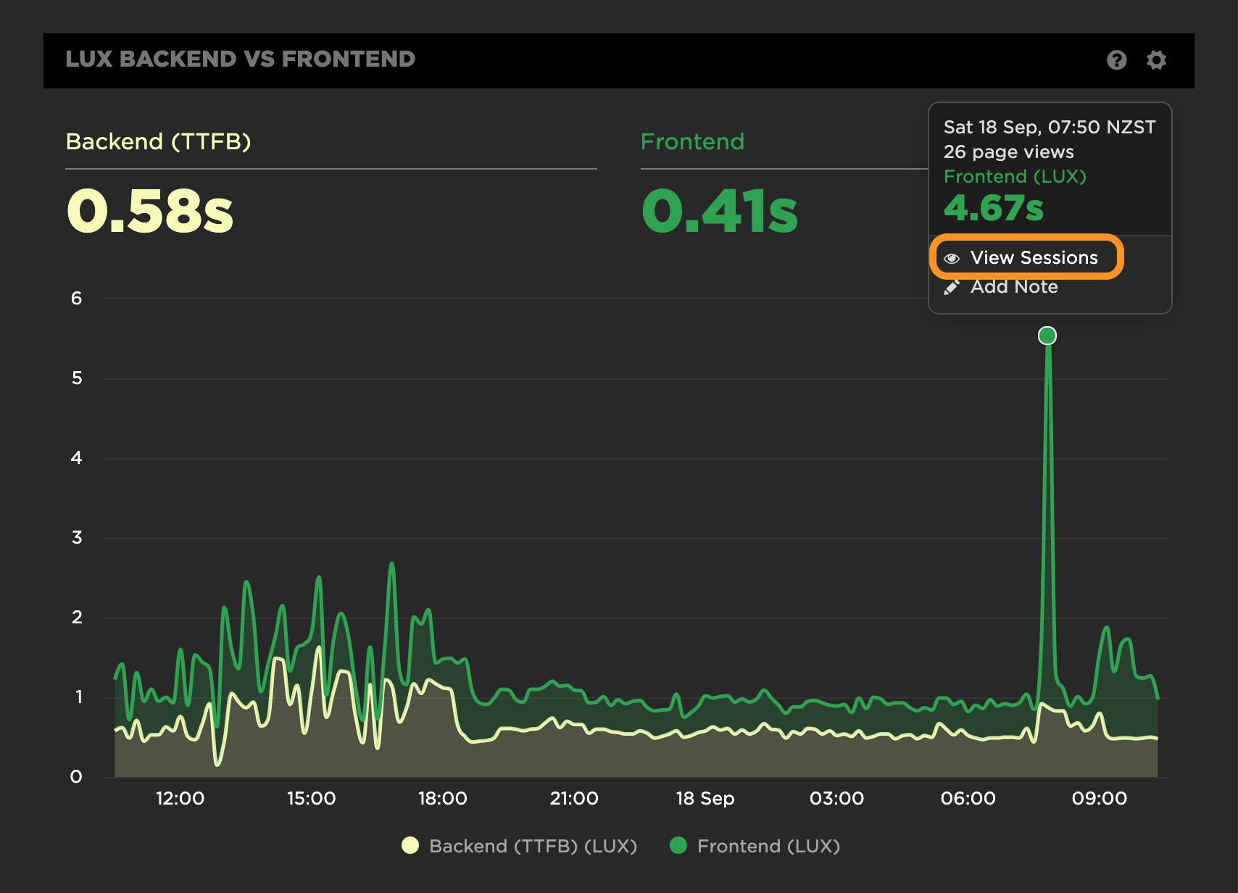Select the green Frontend (LUX) legend dot
Viewport: 1238px width, 893px height.
680,846
